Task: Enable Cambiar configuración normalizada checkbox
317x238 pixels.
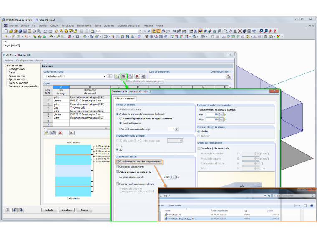Action: (118, 184)
